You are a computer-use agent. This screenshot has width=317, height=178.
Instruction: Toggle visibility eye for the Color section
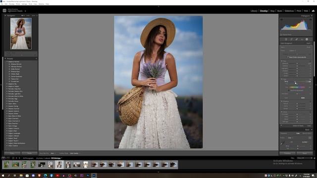[310, 79]
